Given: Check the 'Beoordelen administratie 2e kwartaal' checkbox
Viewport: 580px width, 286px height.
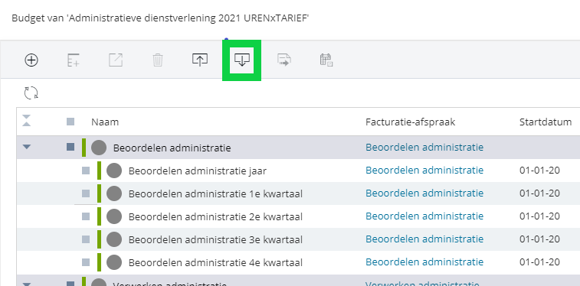Looking at the screenshot, I should click(86, 216).
